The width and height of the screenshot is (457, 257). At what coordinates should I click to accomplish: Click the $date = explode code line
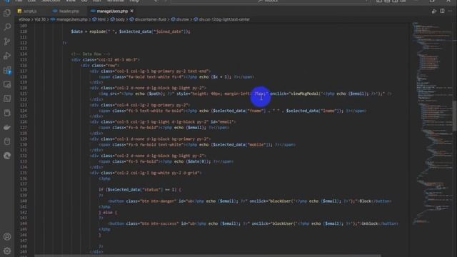130,31
